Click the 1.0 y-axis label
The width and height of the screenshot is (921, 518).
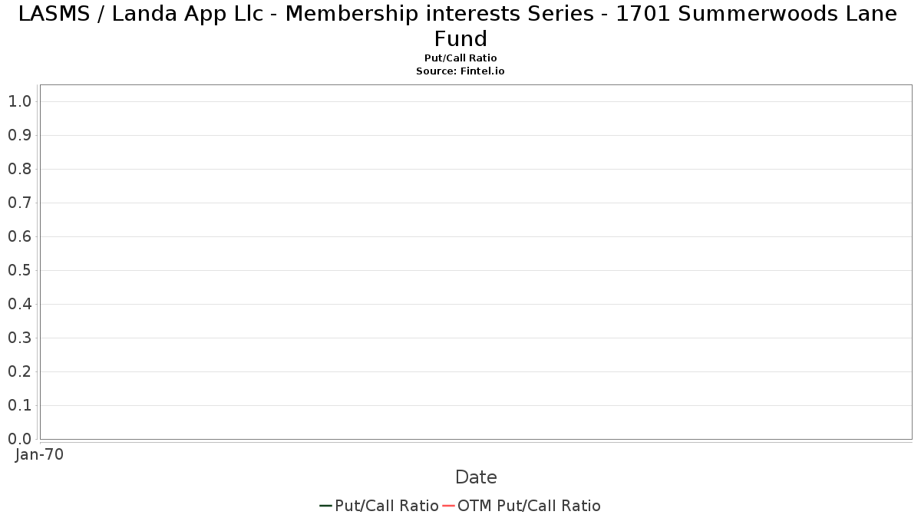(x=19, y=101)
